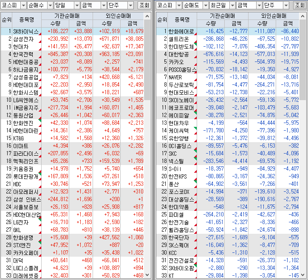The height and width of the screenshot is (280, 308).
Task: Click the left table 종목명 column header
Action: tap(27, 20)
